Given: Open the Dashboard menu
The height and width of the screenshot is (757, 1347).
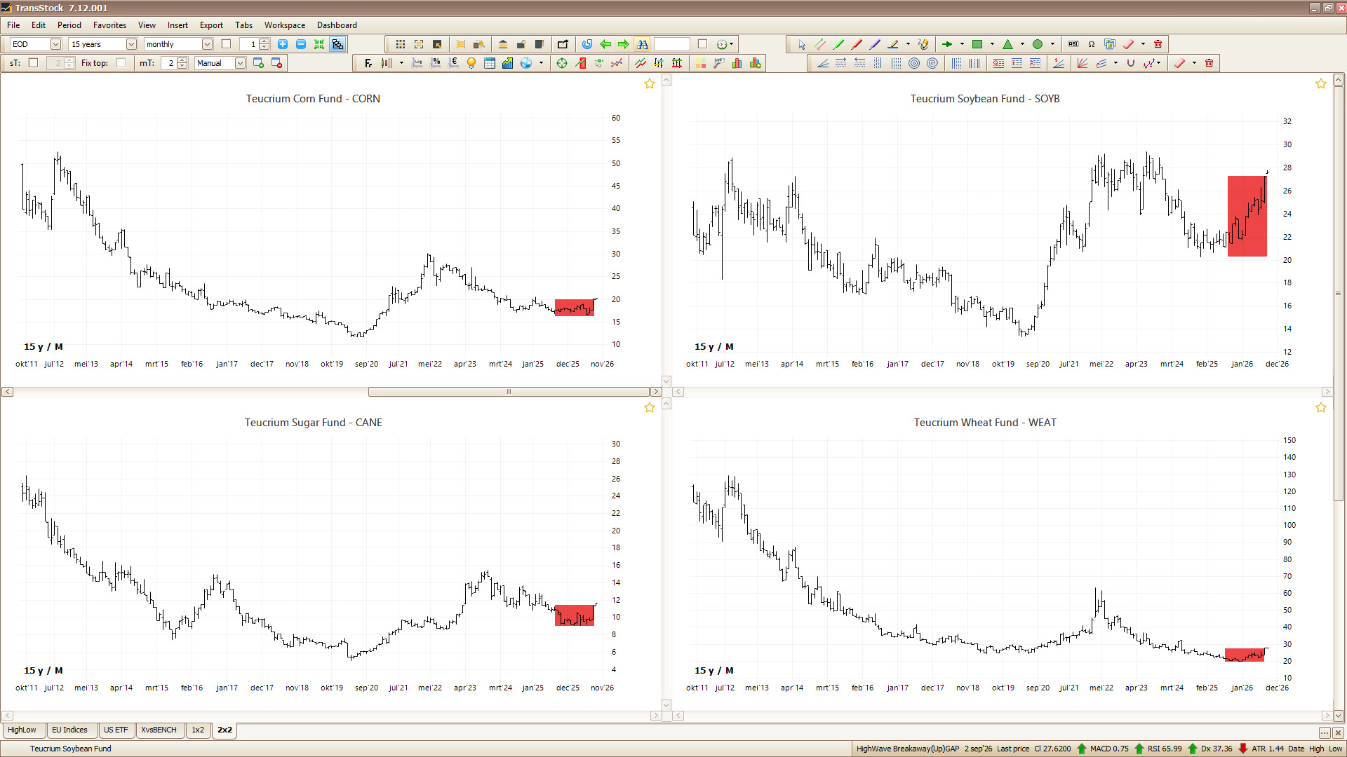Looking at the screenshot, I should 337,25.
